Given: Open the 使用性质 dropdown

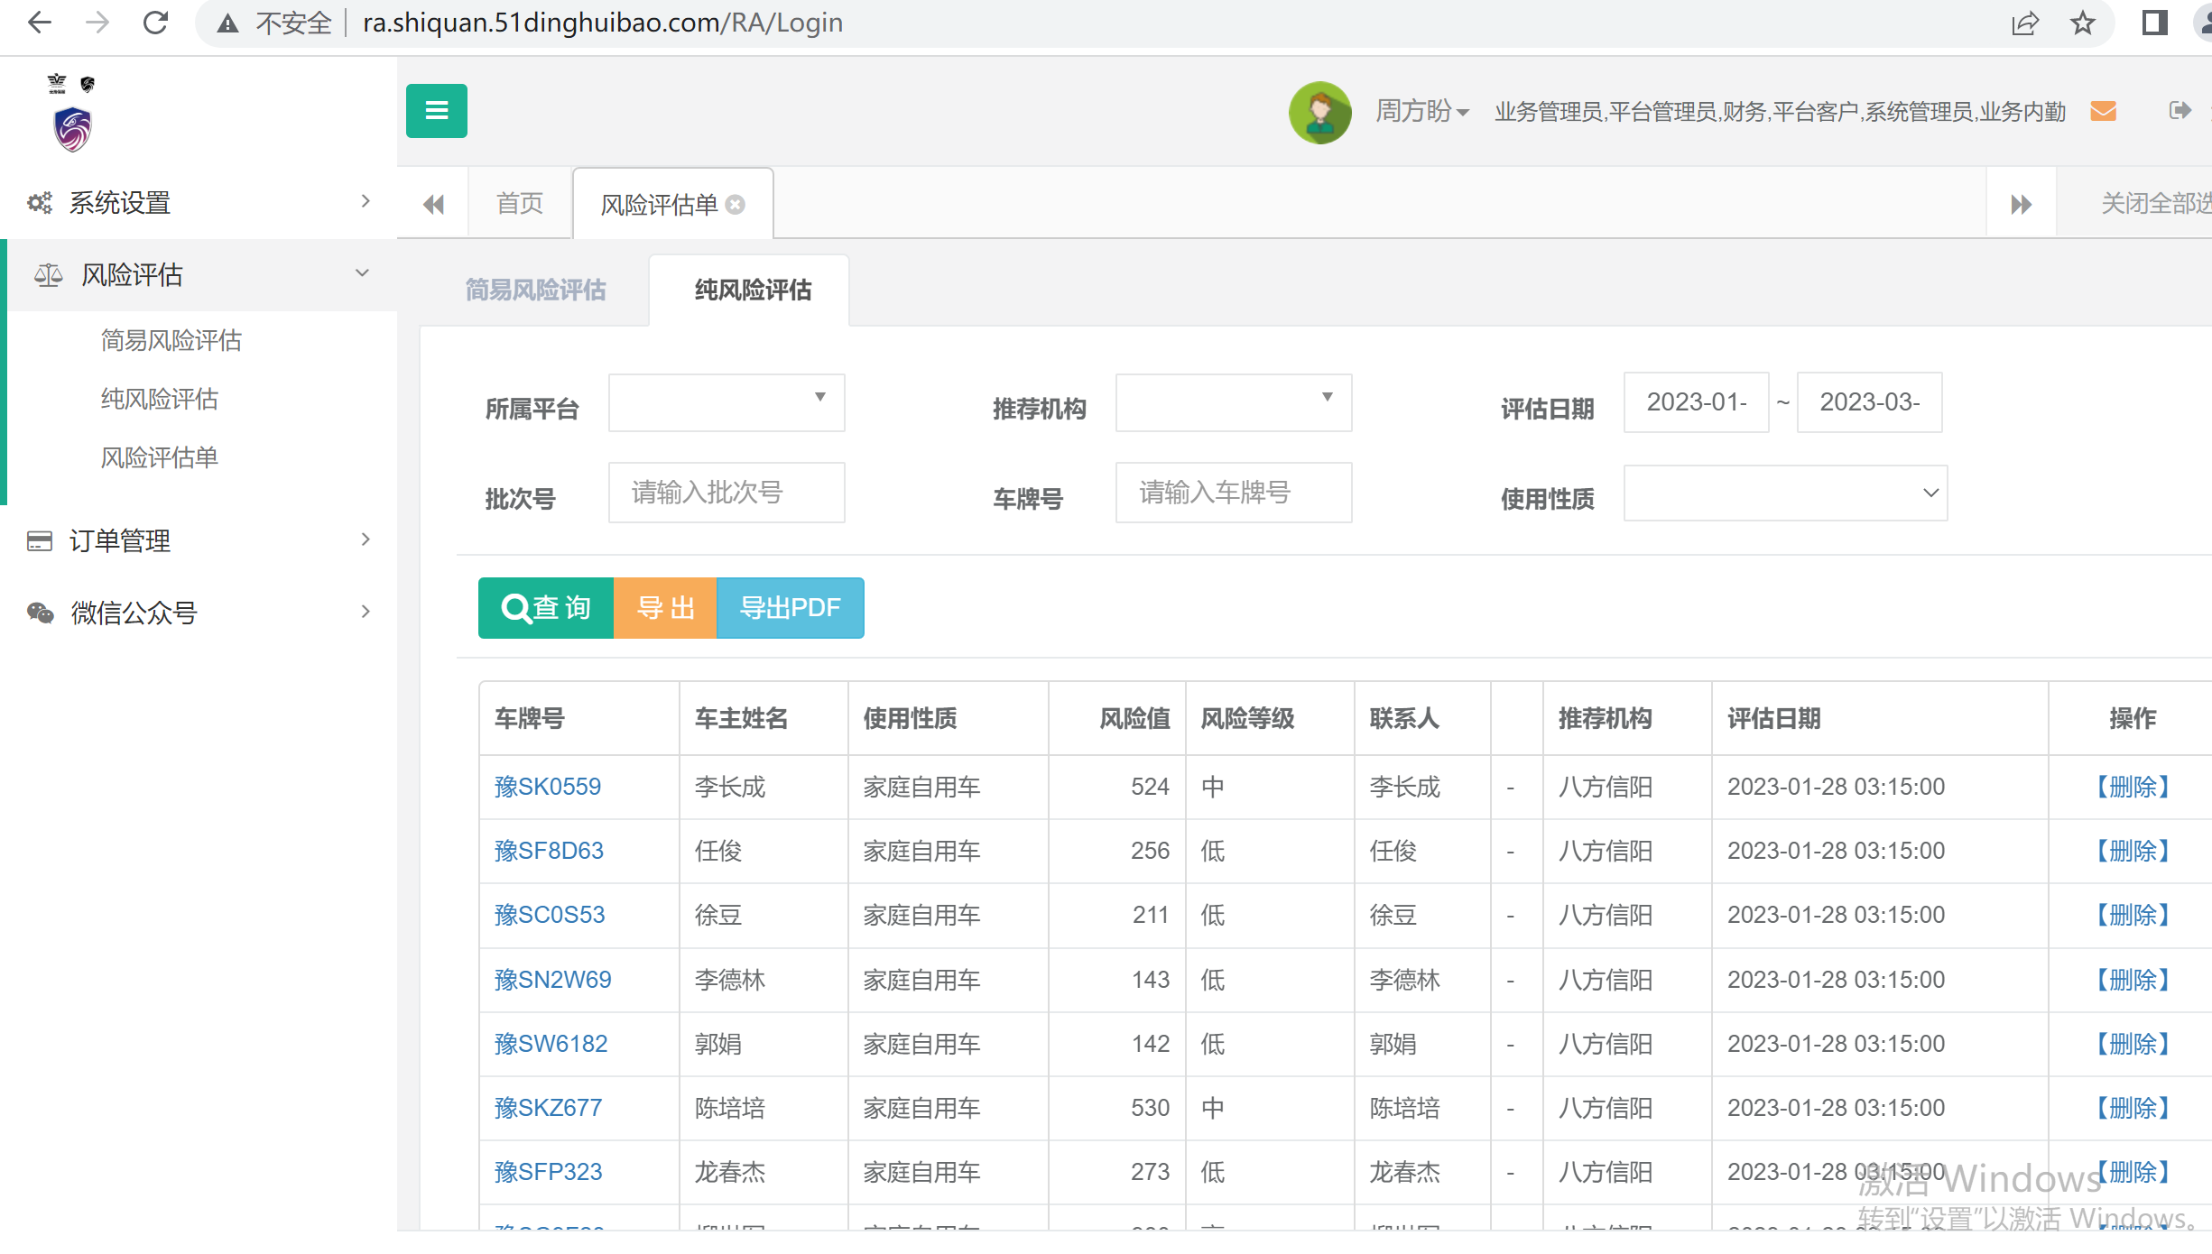Looking at the screenshot, I should 1784,493.
